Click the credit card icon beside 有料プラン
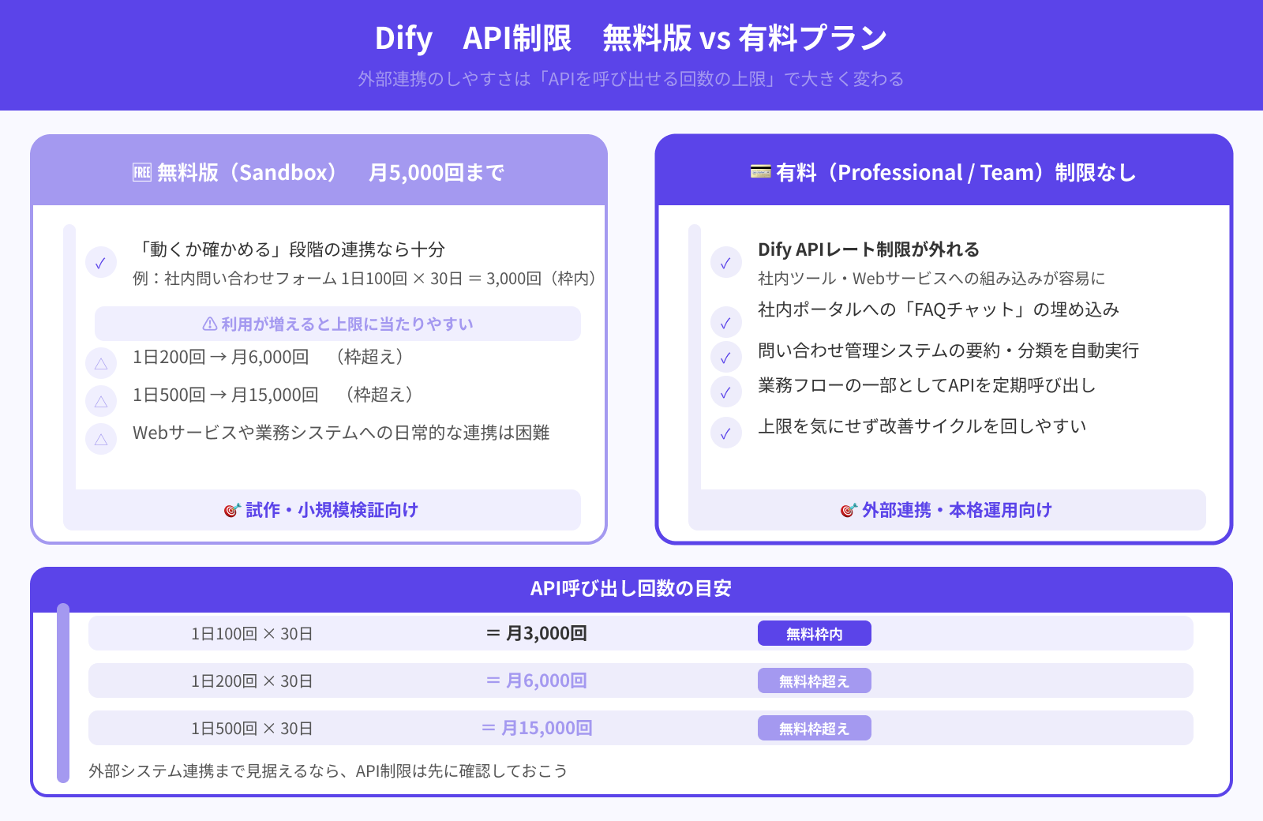This screenshot has width=1263, height=821. [x=759, y=171]
